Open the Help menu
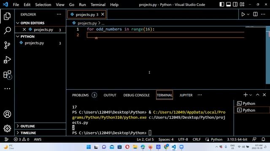270x151 pixels. (x=114, y=5)
